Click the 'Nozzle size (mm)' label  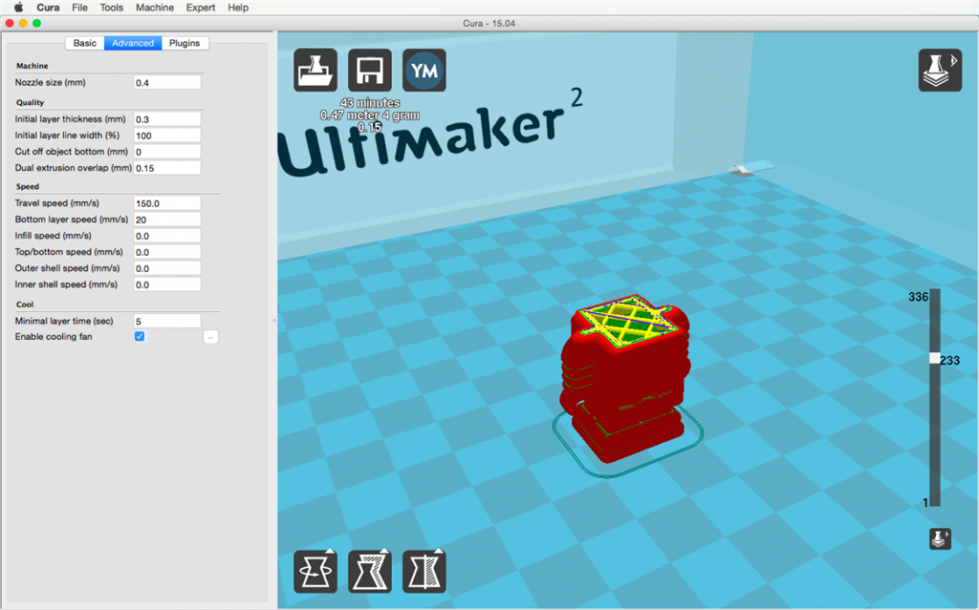50,82
